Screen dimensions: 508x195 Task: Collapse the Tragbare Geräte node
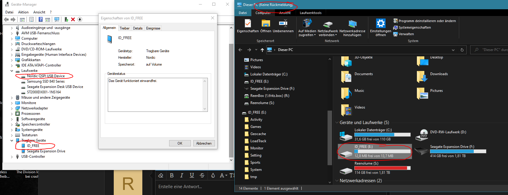[12, 140]
